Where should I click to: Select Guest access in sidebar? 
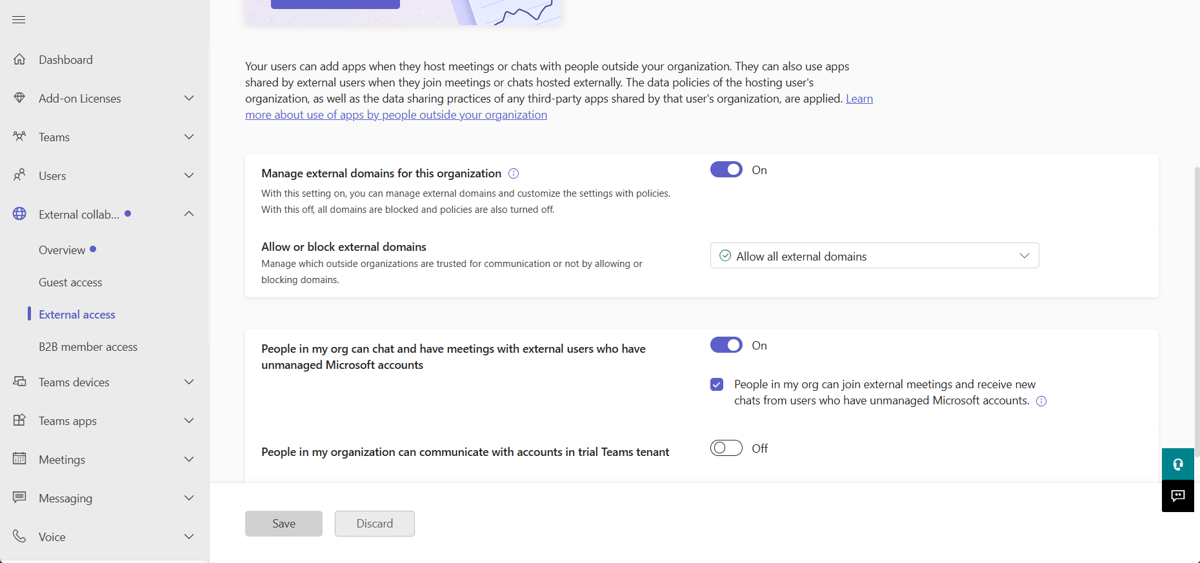[70, 282]
